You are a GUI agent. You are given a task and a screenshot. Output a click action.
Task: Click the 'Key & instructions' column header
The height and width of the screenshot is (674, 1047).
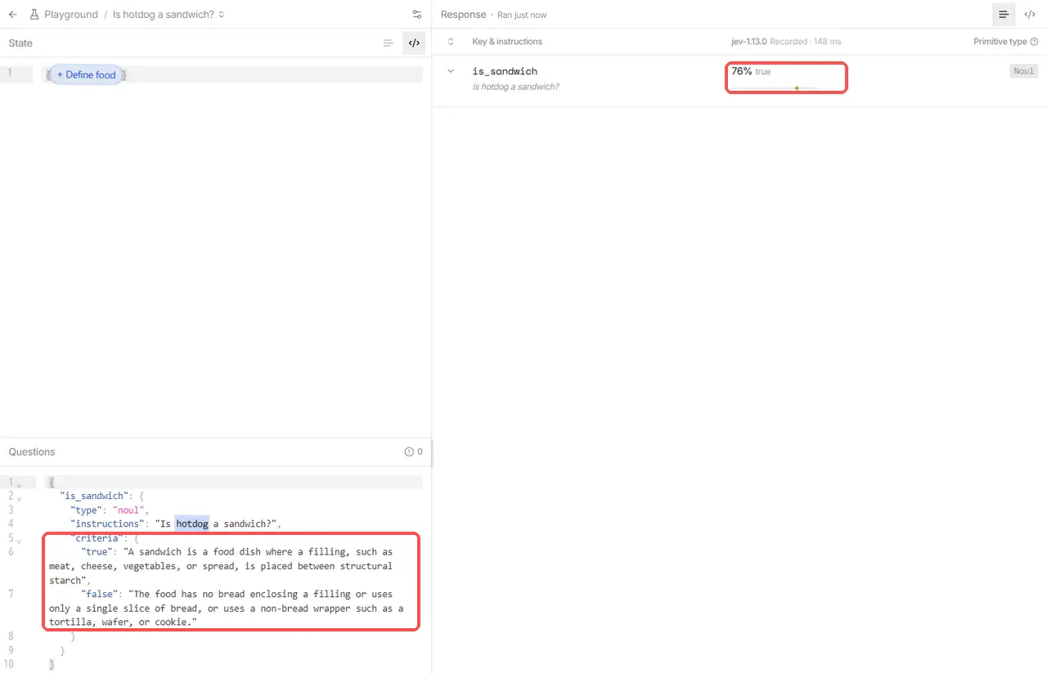(507, 42)
